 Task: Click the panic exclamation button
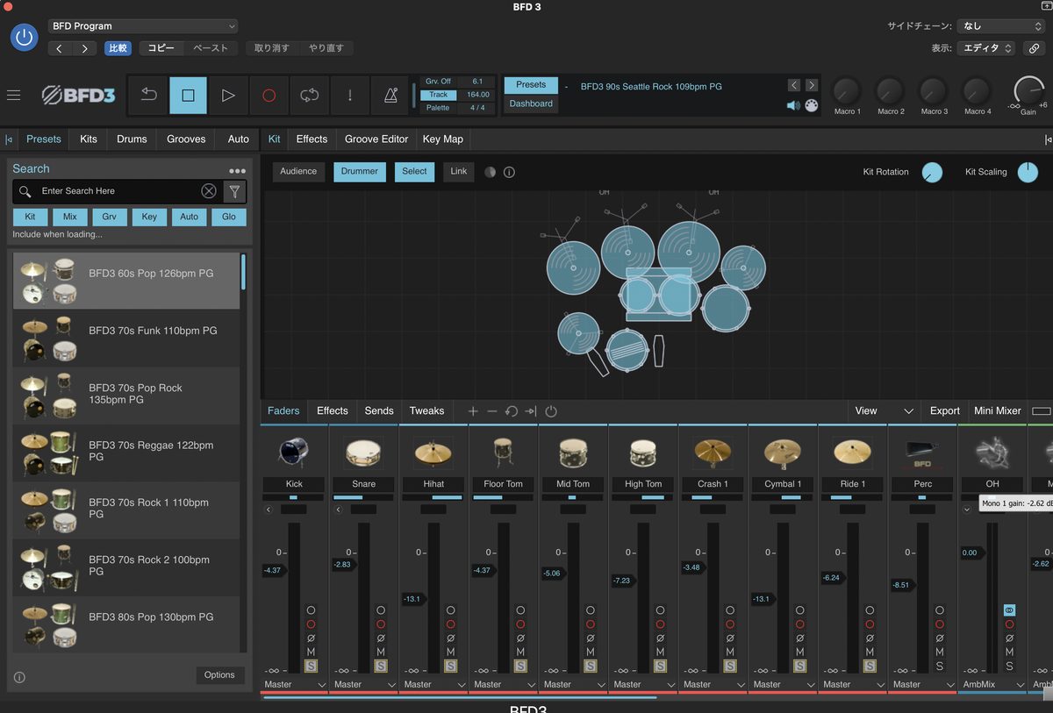tap(349, 95)
